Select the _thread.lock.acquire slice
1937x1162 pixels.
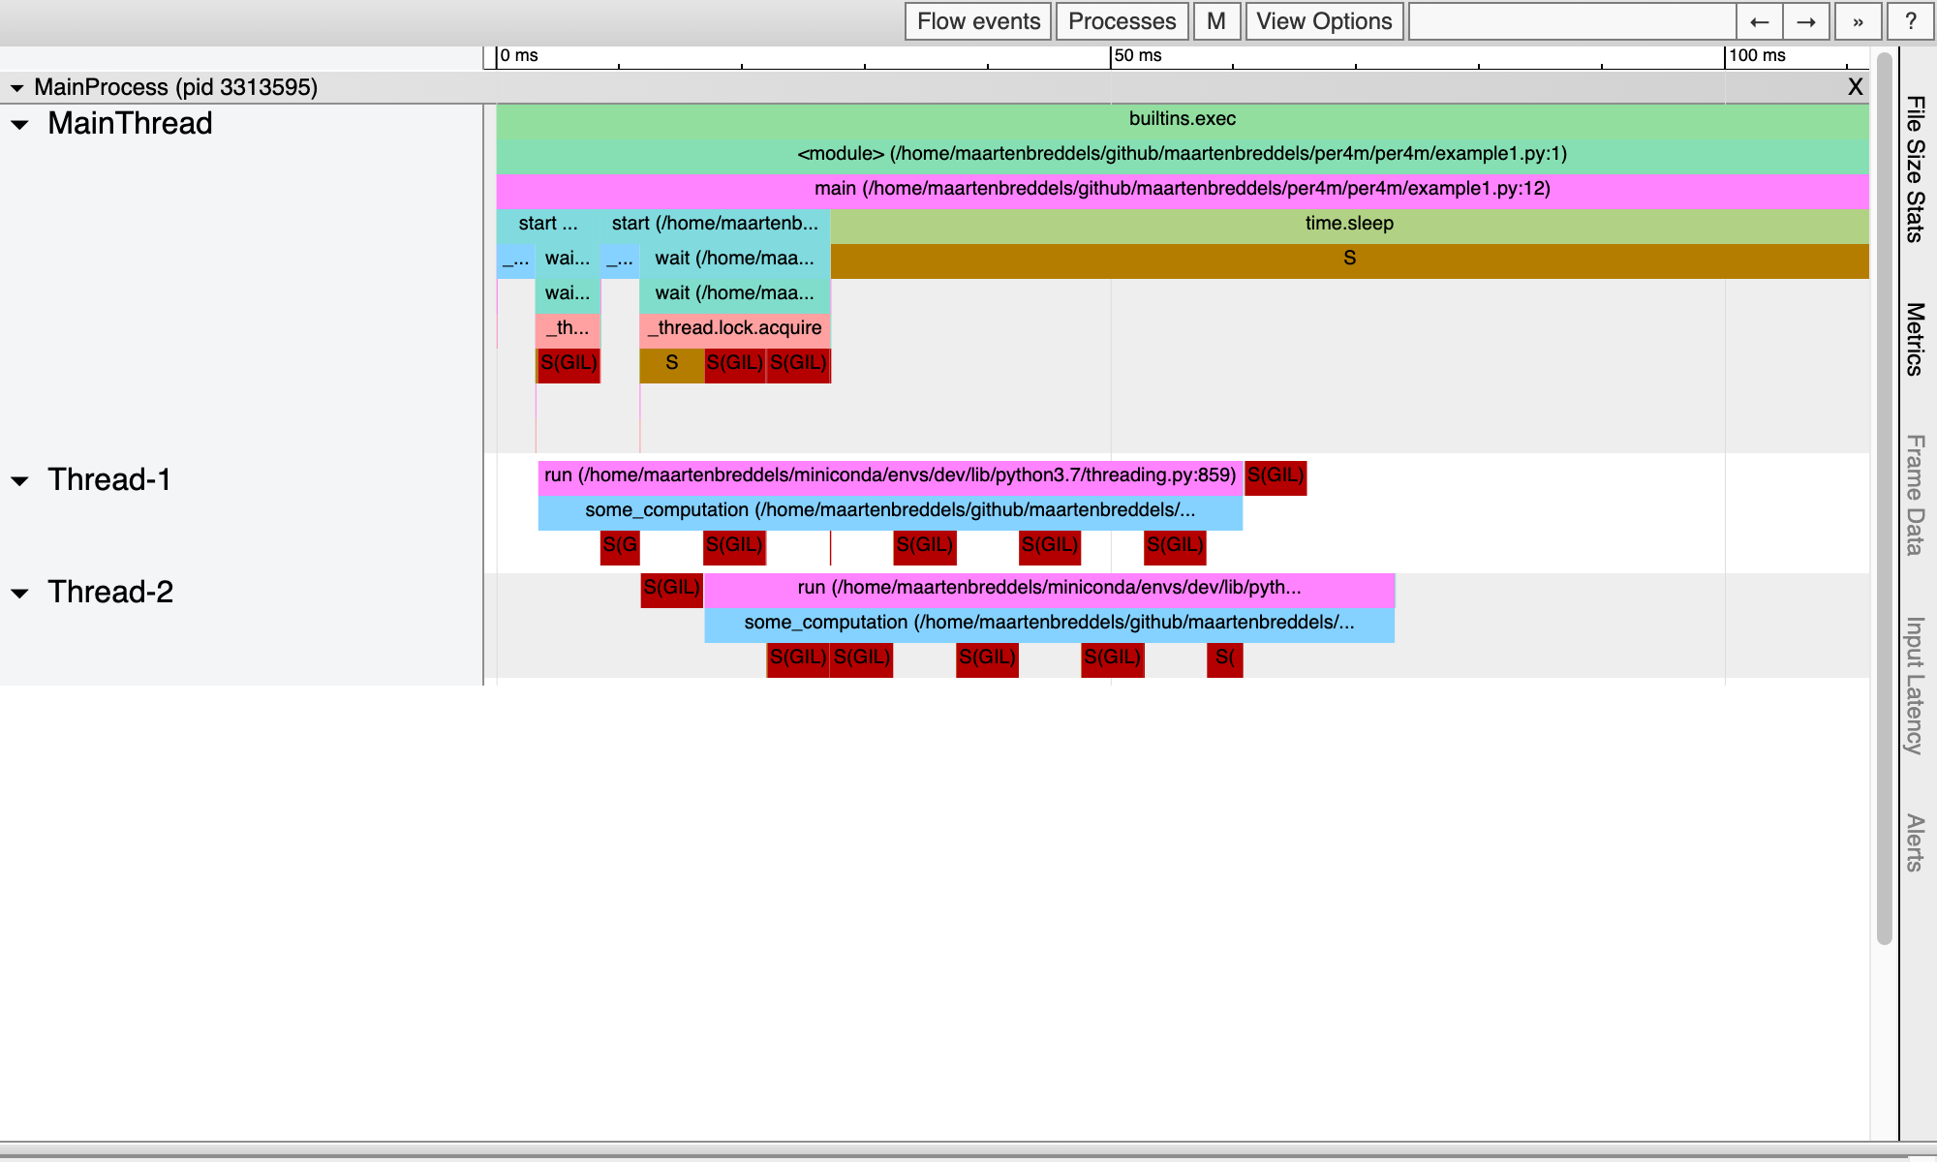click(x=734, y=328)
